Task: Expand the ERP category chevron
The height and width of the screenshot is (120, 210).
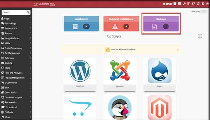Action: tap(31, 88)
